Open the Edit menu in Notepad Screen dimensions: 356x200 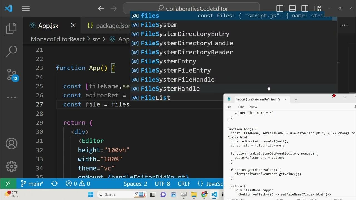point(241,107)
